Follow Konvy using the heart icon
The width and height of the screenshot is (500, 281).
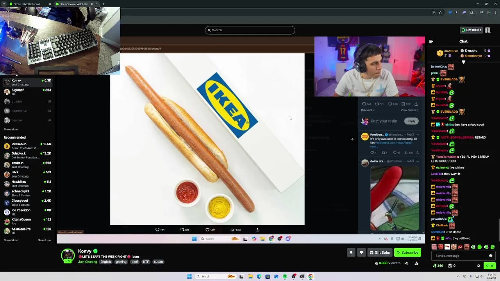(x=361, y=253)
